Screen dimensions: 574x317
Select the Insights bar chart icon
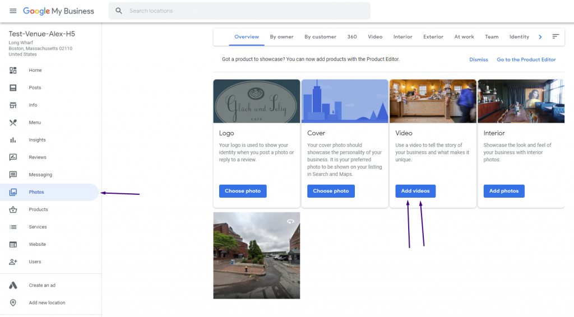(13, 140)
